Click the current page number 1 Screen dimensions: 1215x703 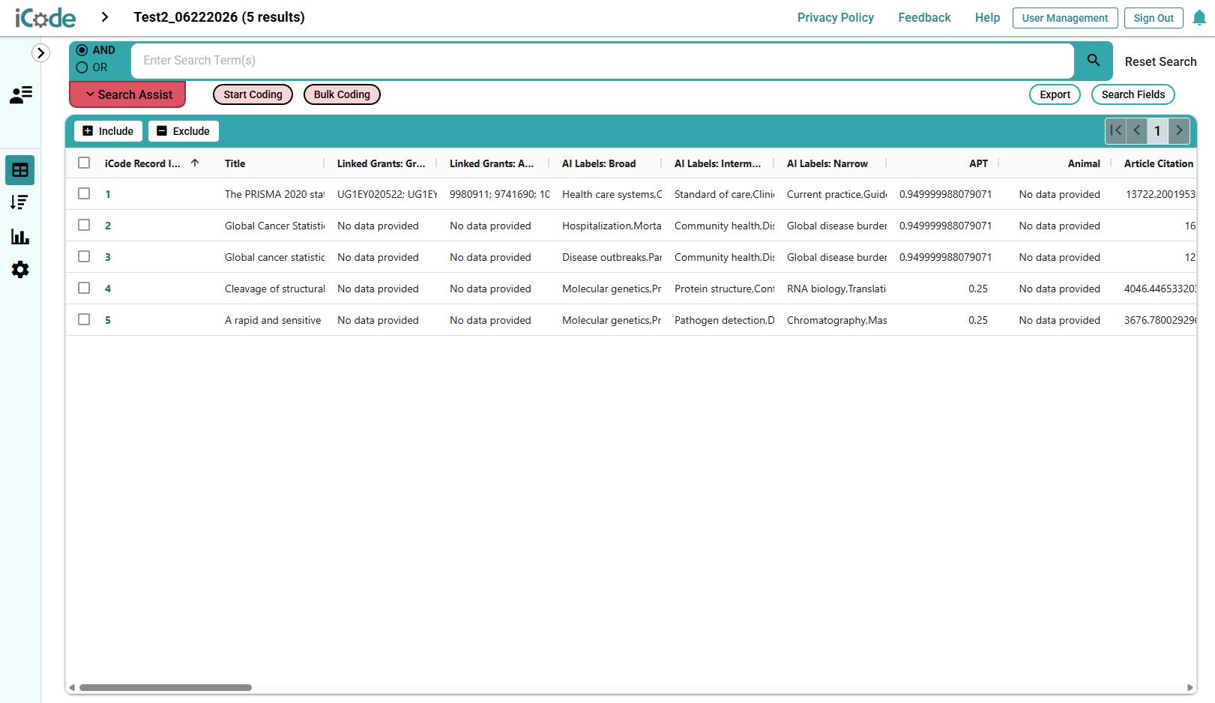coord(1157,130)
